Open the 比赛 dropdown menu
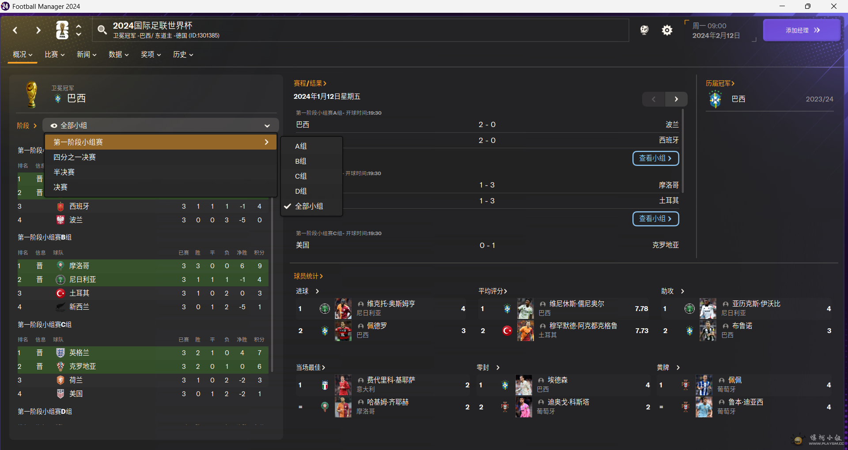Screen dimensions: 848x450 coord(54,54)
